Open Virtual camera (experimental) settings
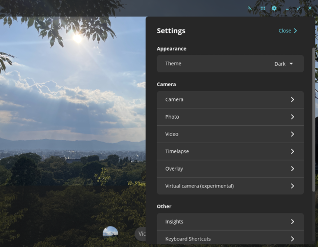 [x=230, y=186]
